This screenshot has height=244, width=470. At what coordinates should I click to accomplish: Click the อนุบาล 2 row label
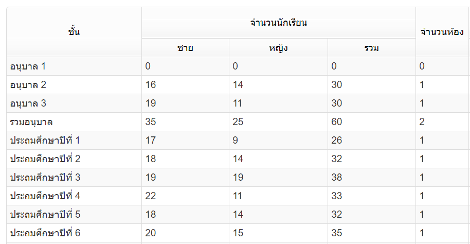[35, 85]
